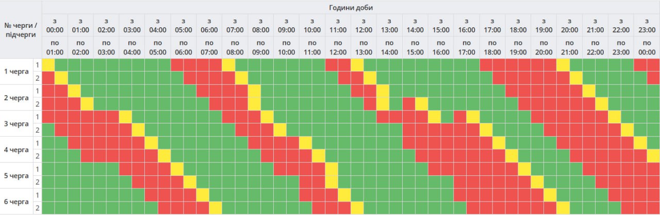Select the '5 черга' row label
Viewport: 660px width, 215px height.
[x=16, y=175]
